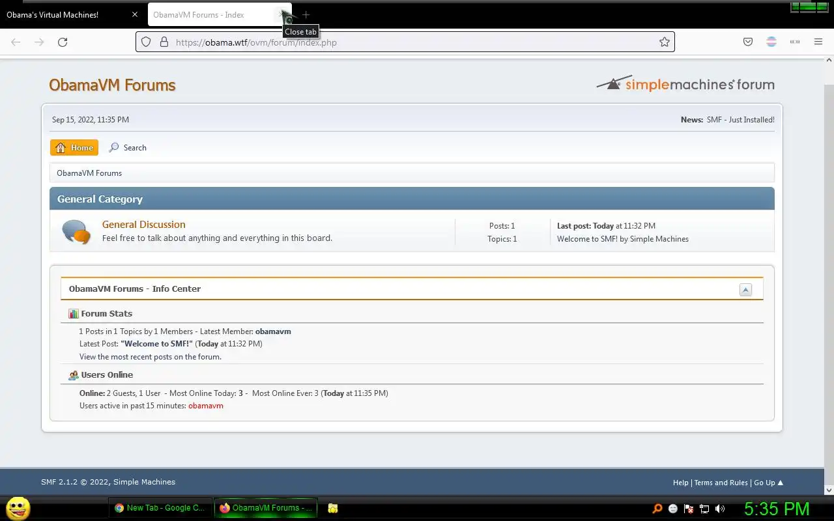Open the file explorer taskbar icon

[x=332, y=509]
